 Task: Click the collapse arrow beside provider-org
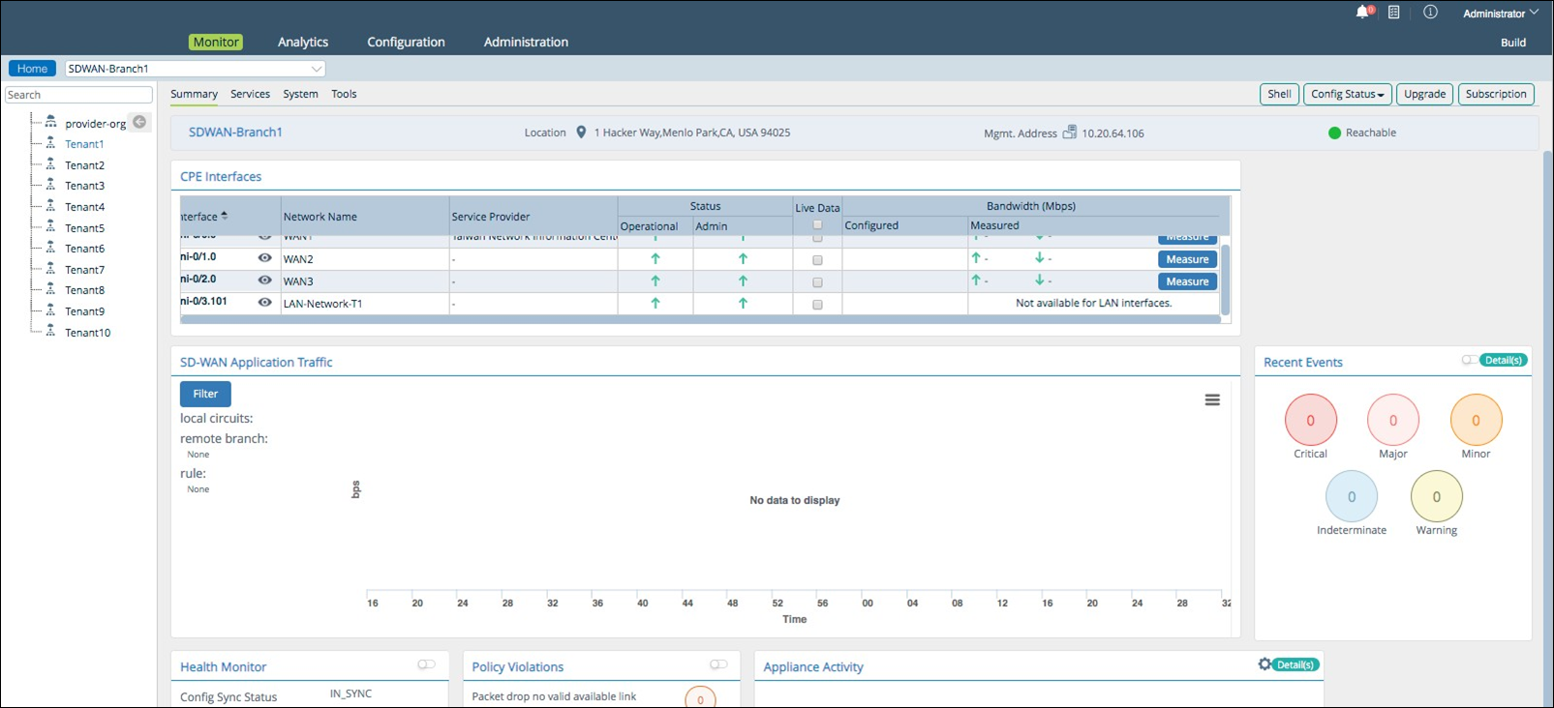click(139, 122)
